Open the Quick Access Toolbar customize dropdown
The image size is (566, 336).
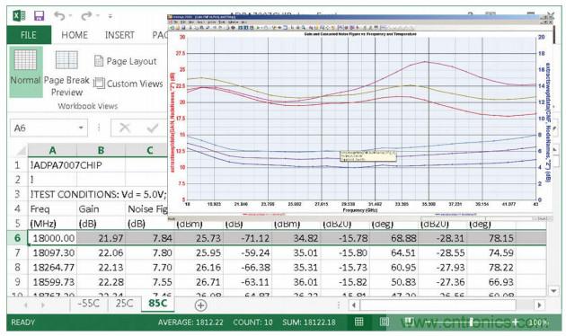[111, 16]
